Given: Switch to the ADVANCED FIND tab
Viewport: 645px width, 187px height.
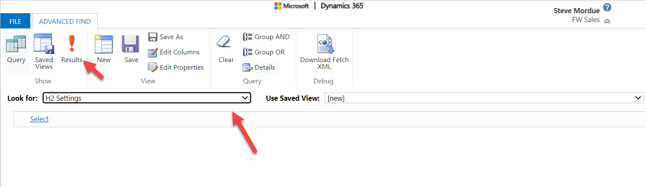Looking at the screenshot, I should pyautogui.click(x=64, y=21).
